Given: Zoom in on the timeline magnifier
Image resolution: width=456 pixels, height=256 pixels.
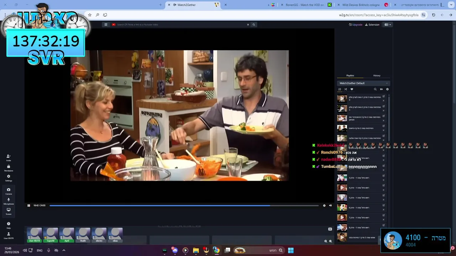Looking at the screenshot, I should (326, 241).
